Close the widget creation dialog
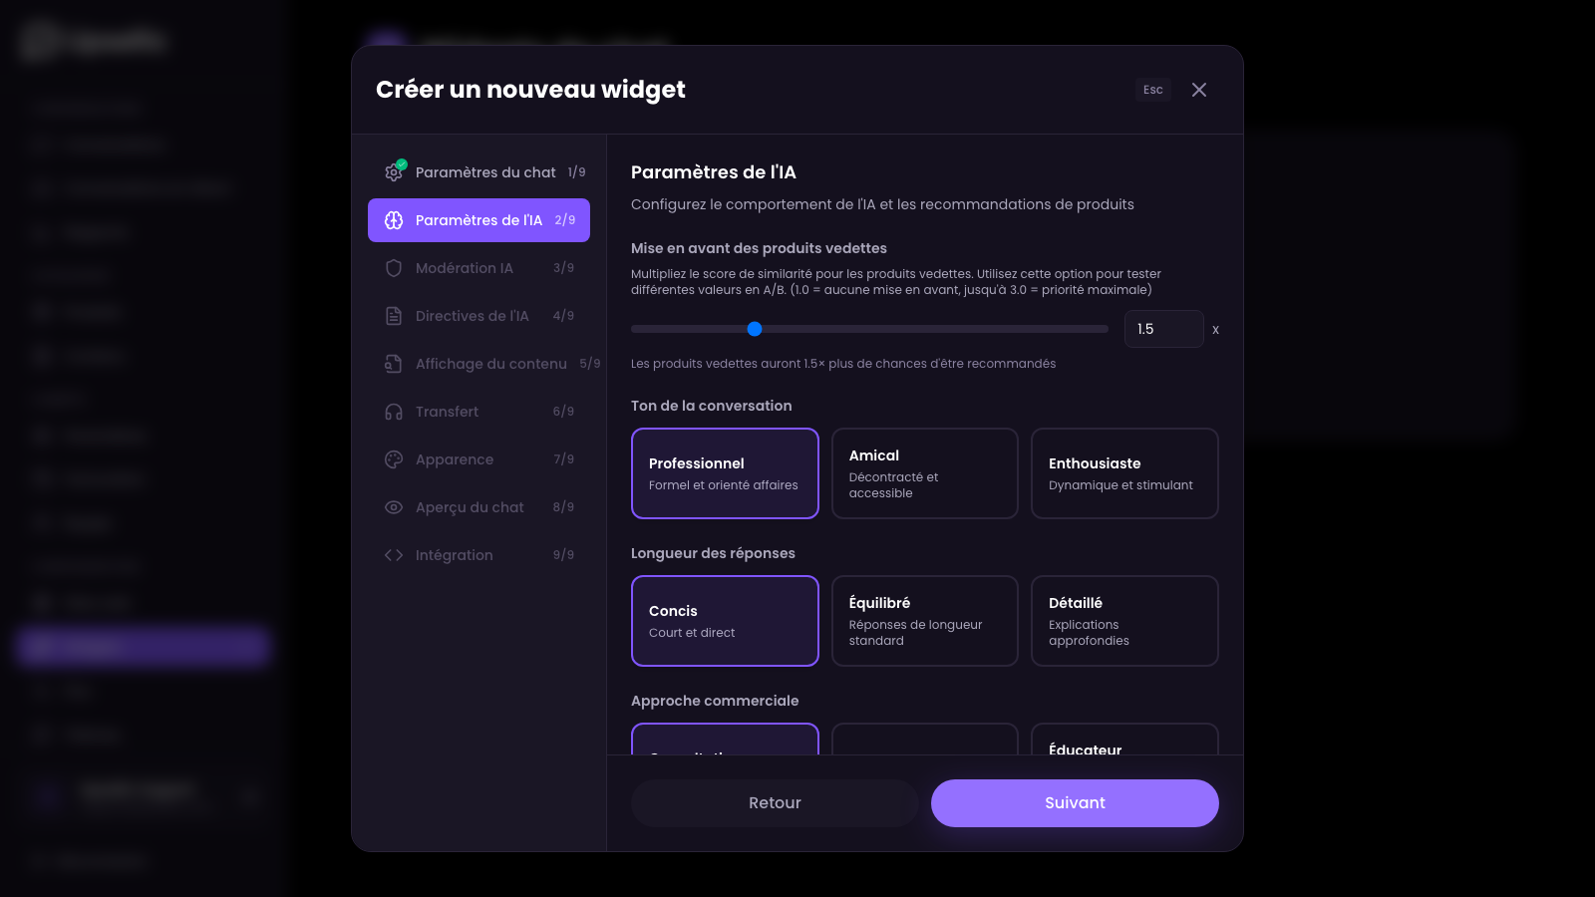Viewport: 1595px width, 897px height. [x=1199, y=90]
